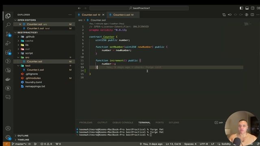Open the Explorer view in activity bar
The width and height of the screenshot is (260, 146).
pos(8,16)
